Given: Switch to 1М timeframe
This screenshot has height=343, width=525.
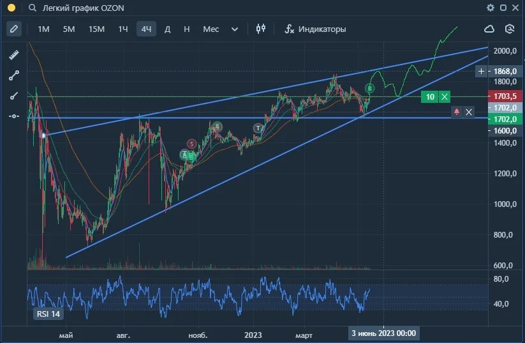Looking at the screenshot, I should pyautogui.click(x=43, y=29).
